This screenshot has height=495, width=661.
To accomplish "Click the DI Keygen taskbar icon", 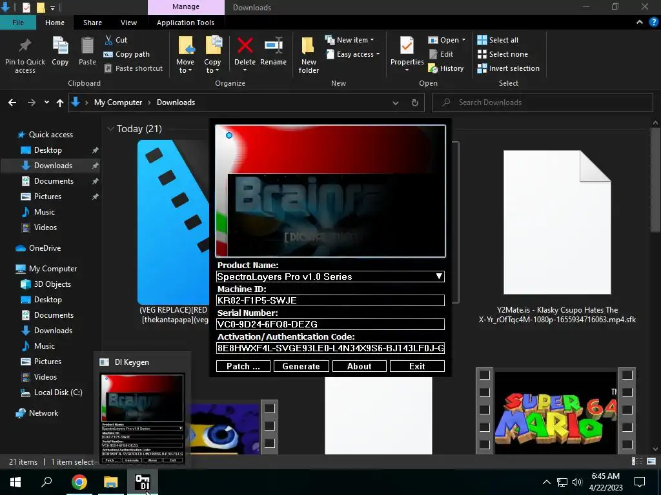I will (143, 481).
